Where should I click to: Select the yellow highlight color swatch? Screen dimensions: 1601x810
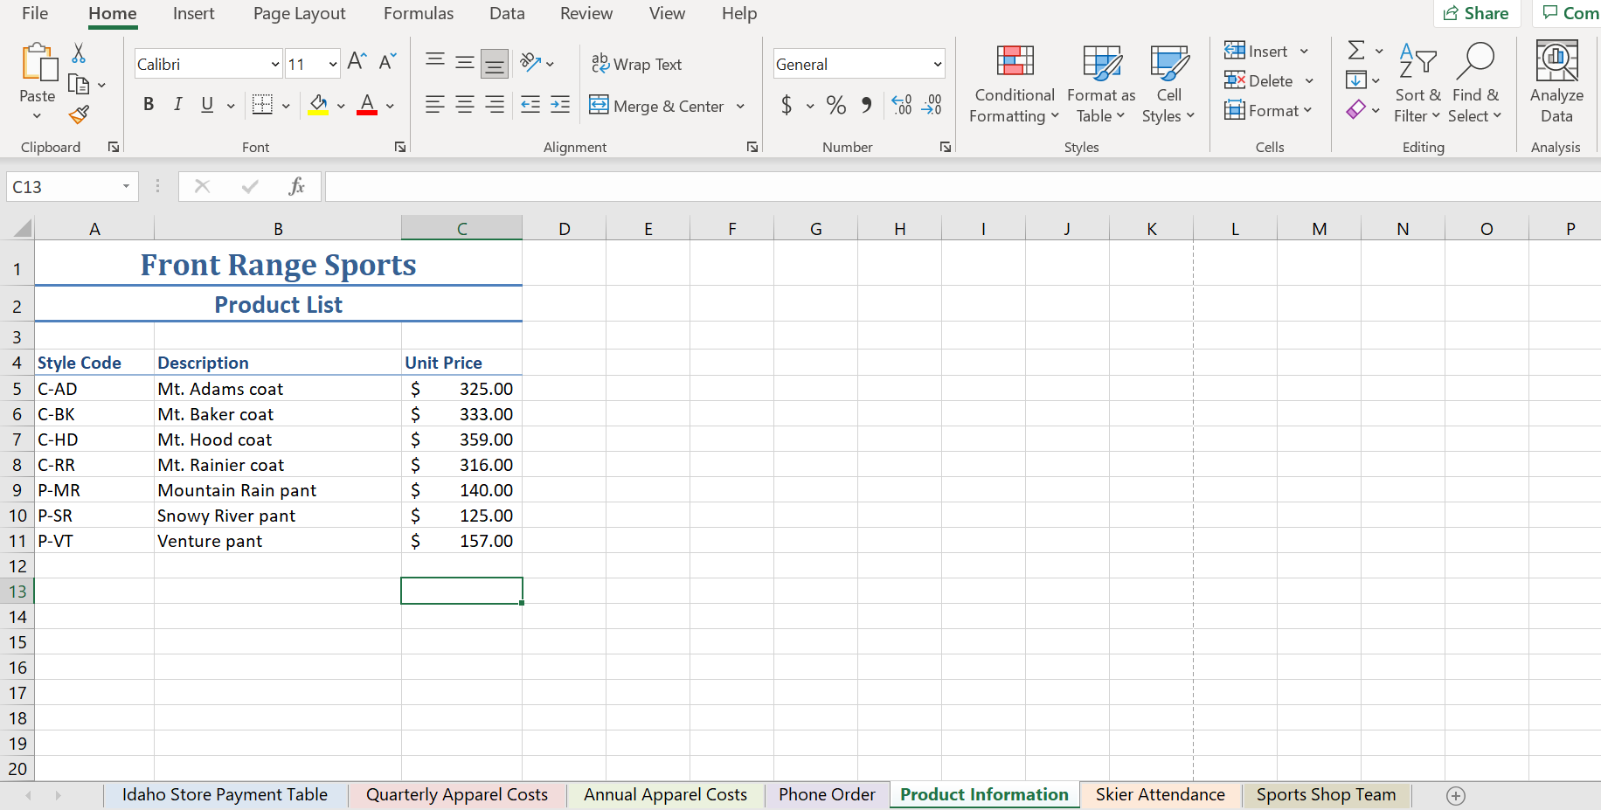(x=317, y=111)
